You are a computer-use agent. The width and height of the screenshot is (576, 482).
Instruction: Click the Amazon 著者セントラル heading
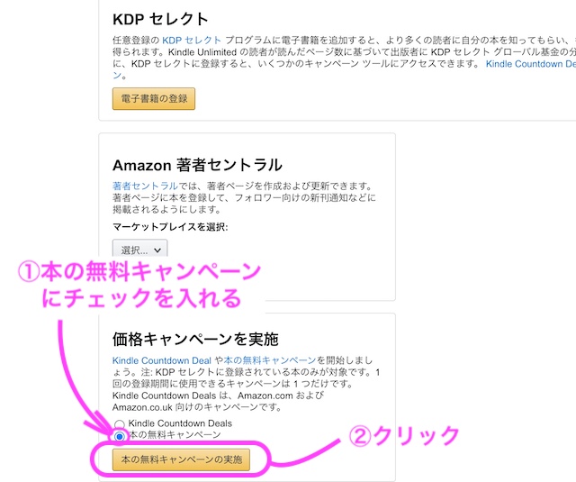[197, 165]
